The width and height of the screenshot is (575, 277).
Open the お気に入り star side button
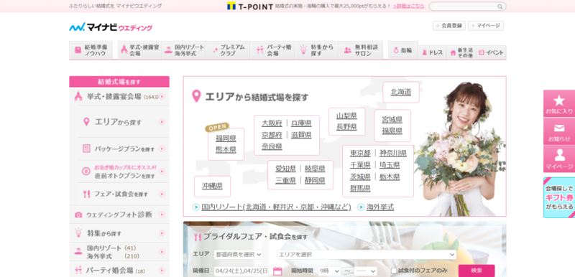559,103
